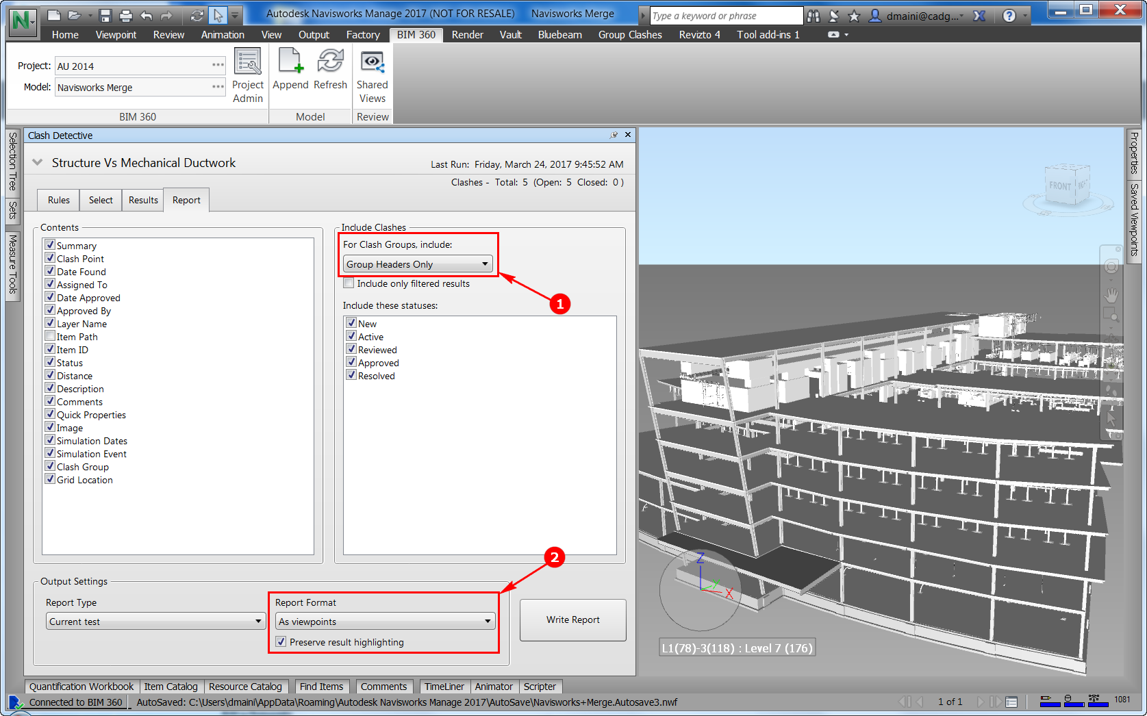
Task: Click the ViewCube FRONT face
Action: click(1060, 186)
